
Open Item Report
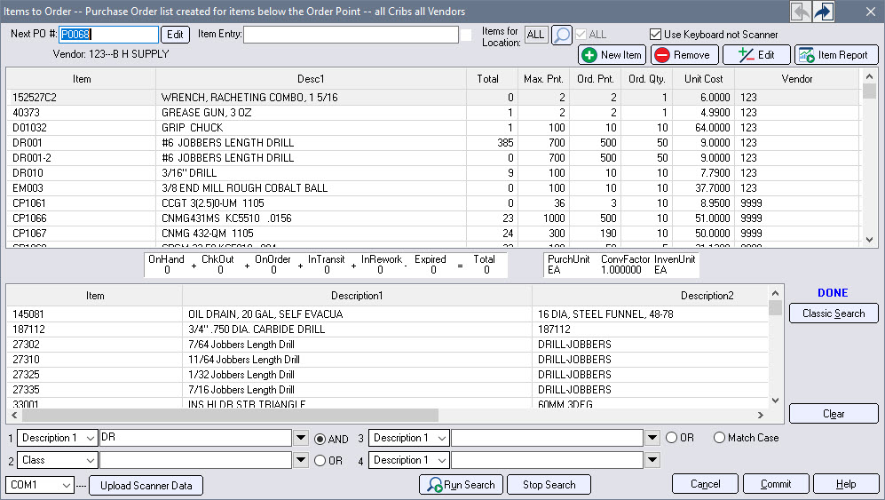(835, 55)
